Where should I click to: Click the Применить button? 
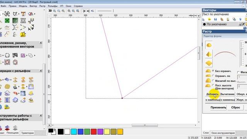click(218, 107)
